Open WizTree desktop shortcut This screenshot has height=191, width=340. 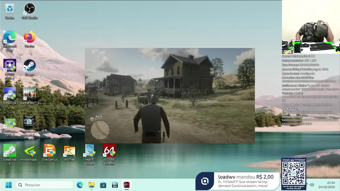(x=69, y=153)
